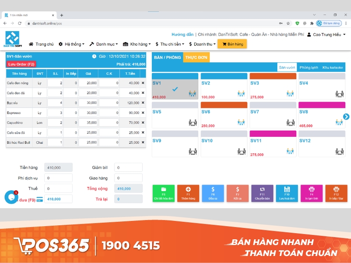
Task: Click Thuế input field
Action: point(58,188)
